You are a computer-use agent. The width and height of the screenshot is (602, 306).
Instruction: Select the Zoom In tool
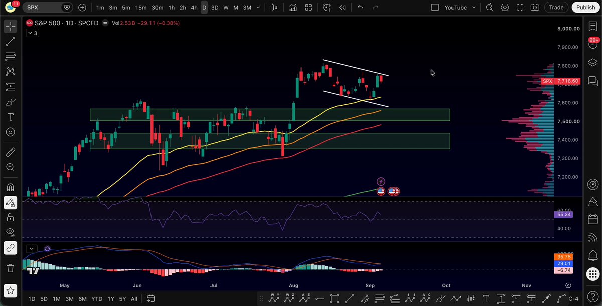click(11, 167)
